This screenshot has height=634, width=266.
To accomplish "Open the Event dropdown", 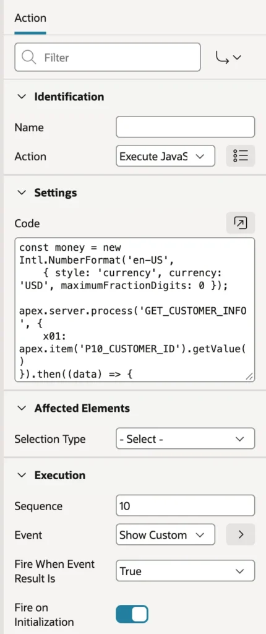I will point(165,534).
